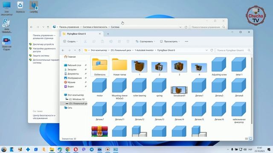Image resolution: width=273 pixels, height=153 pixels.
Task: Select Сеть in the navigation pane
Action: click(x=68, y=108)
